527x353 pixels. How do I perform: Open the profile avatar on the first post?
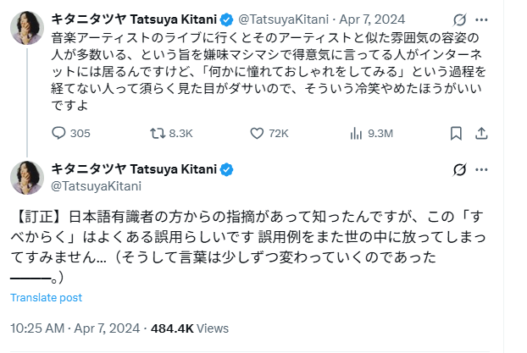[x=27, y=28]
